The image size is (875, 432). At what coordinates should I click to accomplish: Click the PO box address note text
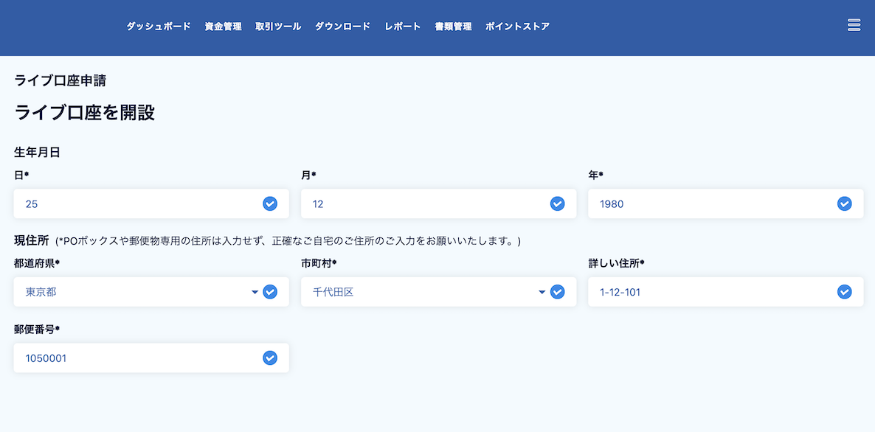[288, 241]
